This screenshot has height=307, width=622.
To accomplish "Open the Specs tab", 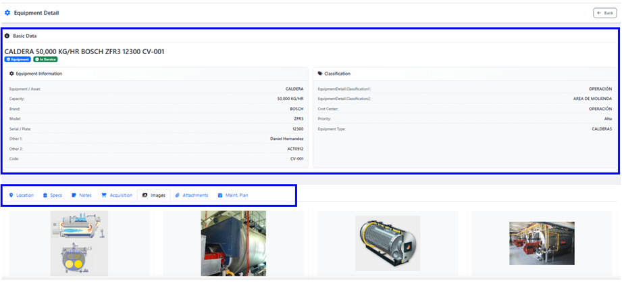I will 53,195.
